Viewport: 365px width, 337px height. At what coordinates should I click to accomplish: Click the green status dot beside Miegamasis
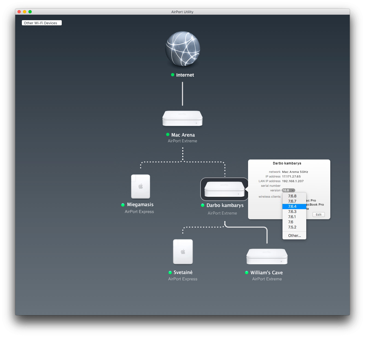click(123, 205)
